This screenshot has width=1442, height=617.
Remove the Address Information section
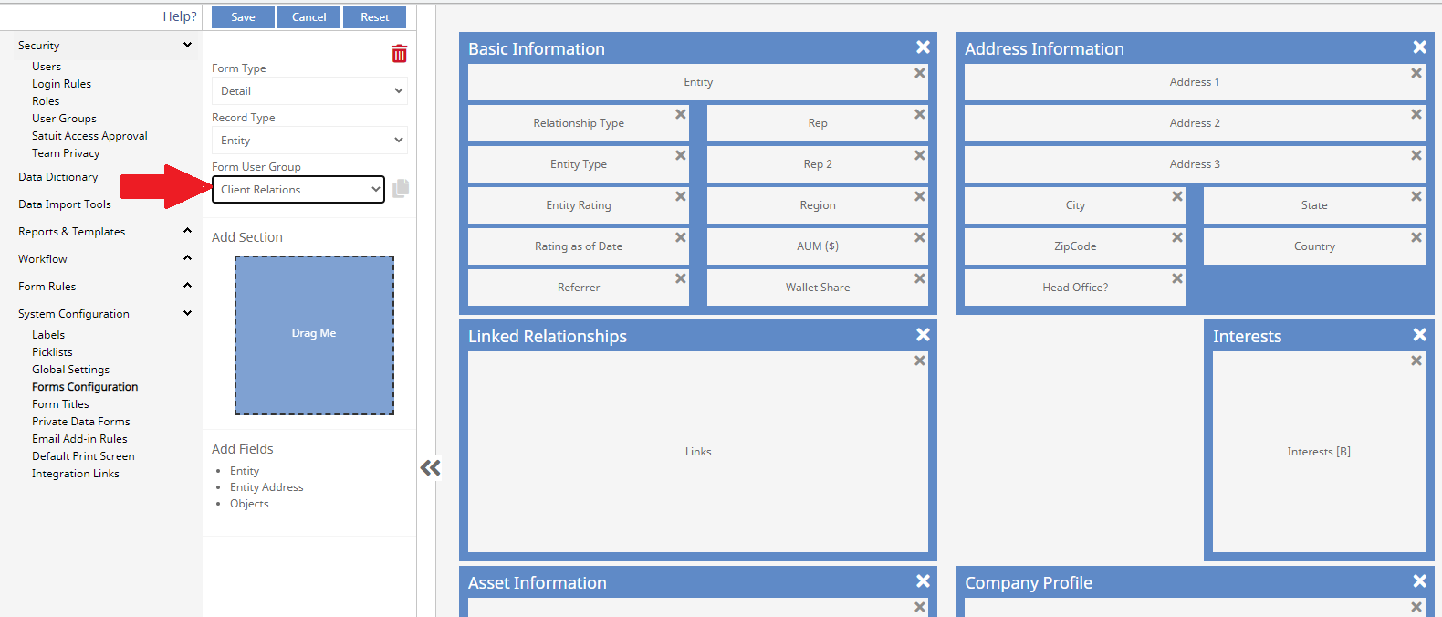pyautogui.click(x=1419, y=47)
